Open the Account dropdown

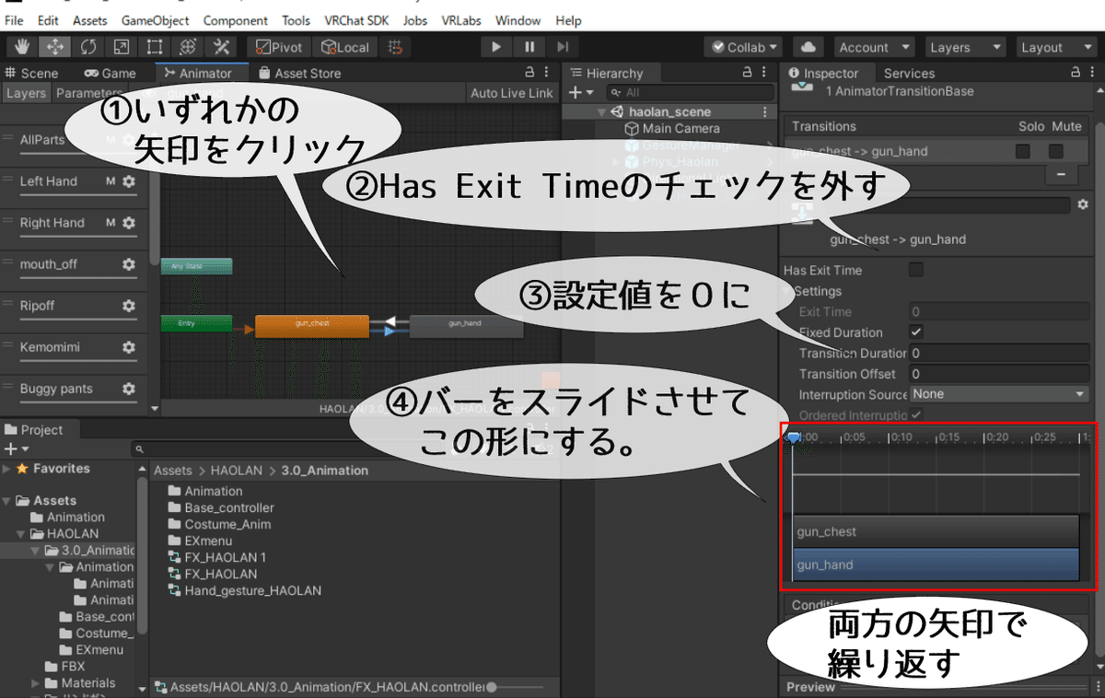(x=874, y=47)
